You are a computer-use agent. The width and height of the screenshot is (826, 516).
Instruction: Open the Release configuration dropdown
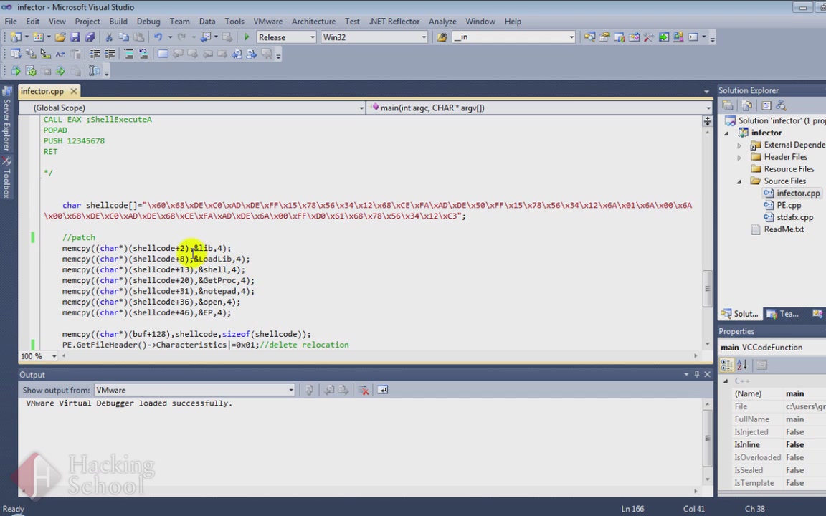pyautogui.click(x=313, y=37)
